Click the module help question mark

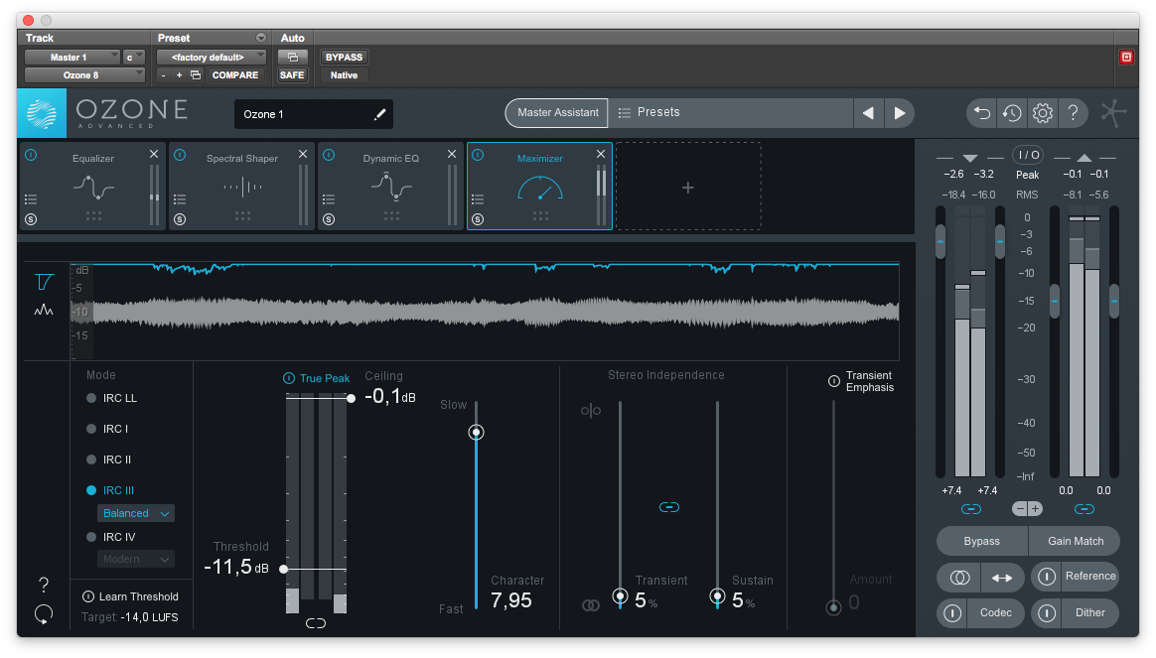(44, 585)
